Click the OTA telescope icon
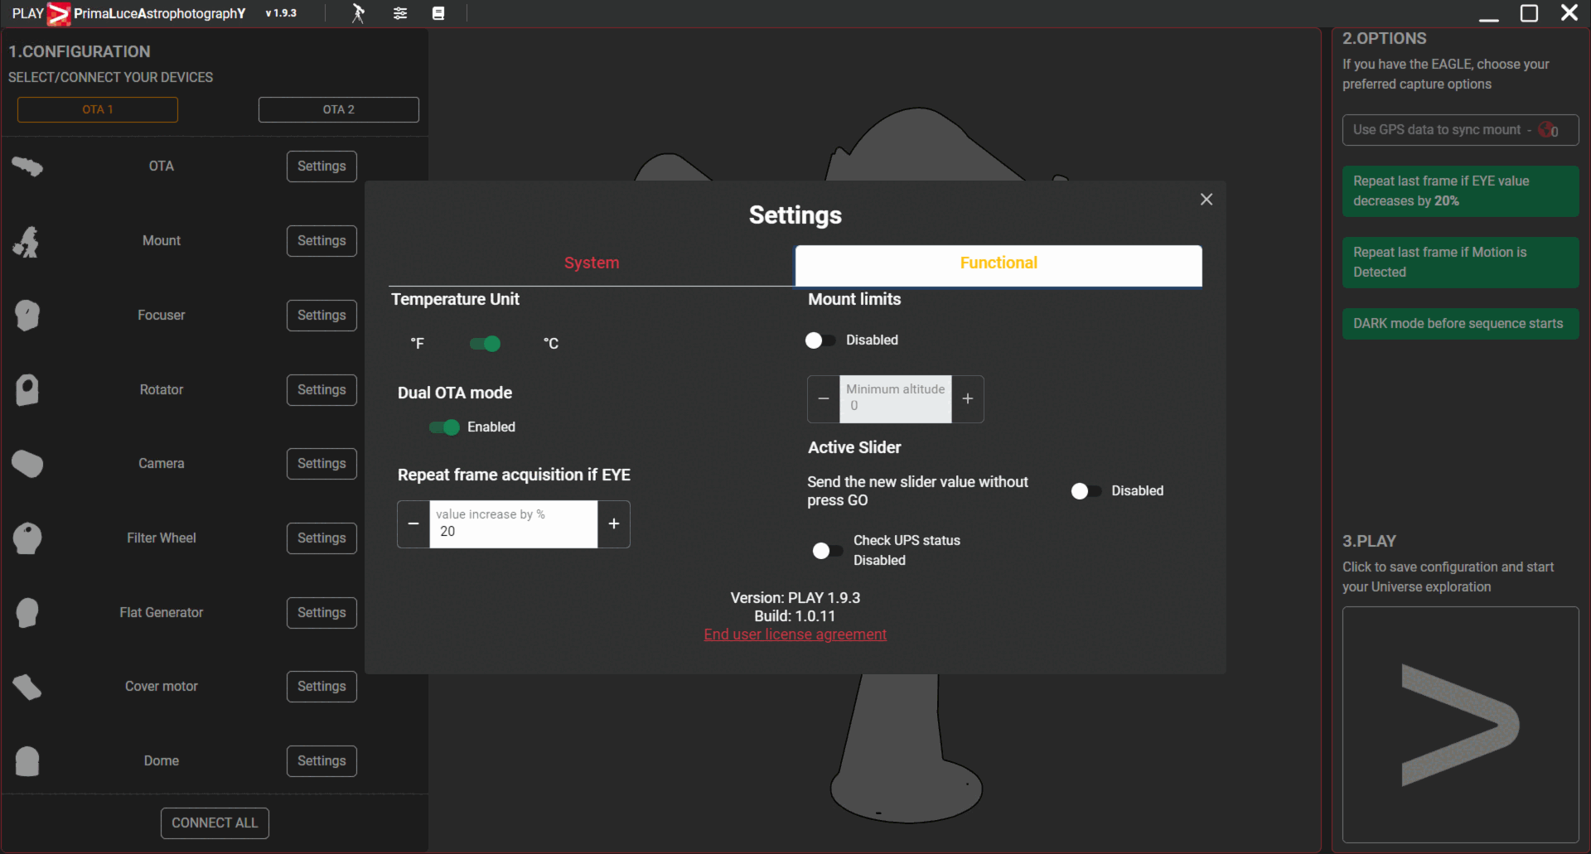1591x854 pixels. [x=27, y=166]
